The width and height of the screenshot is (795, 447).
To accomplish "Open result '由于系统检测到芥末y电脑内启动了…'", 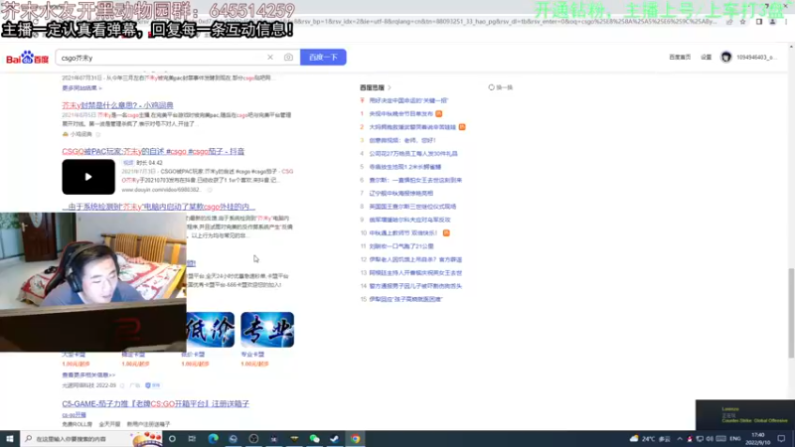I will (x=159, y=207).
